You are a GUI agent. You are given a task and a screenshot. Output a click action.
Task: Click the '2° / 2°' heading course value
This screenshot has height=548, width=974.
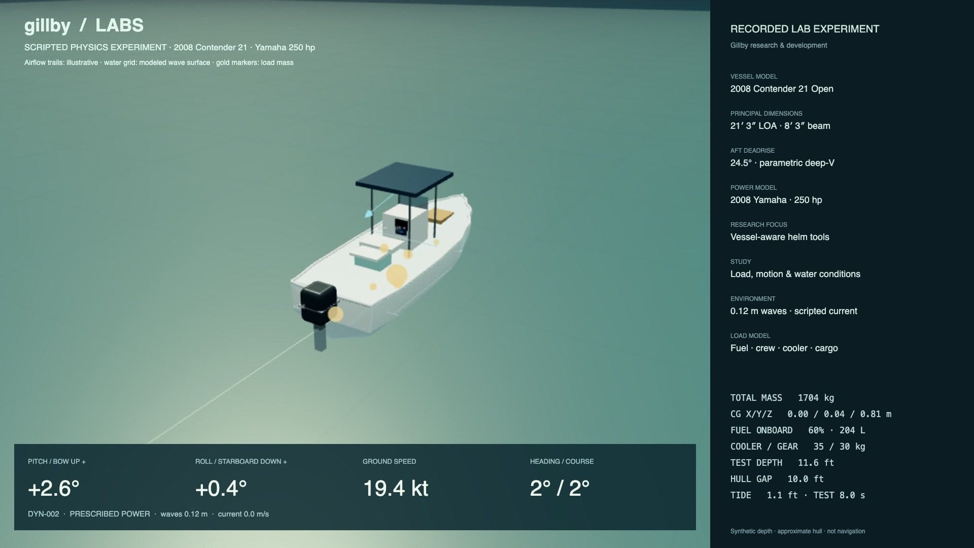tap(560, 488)
